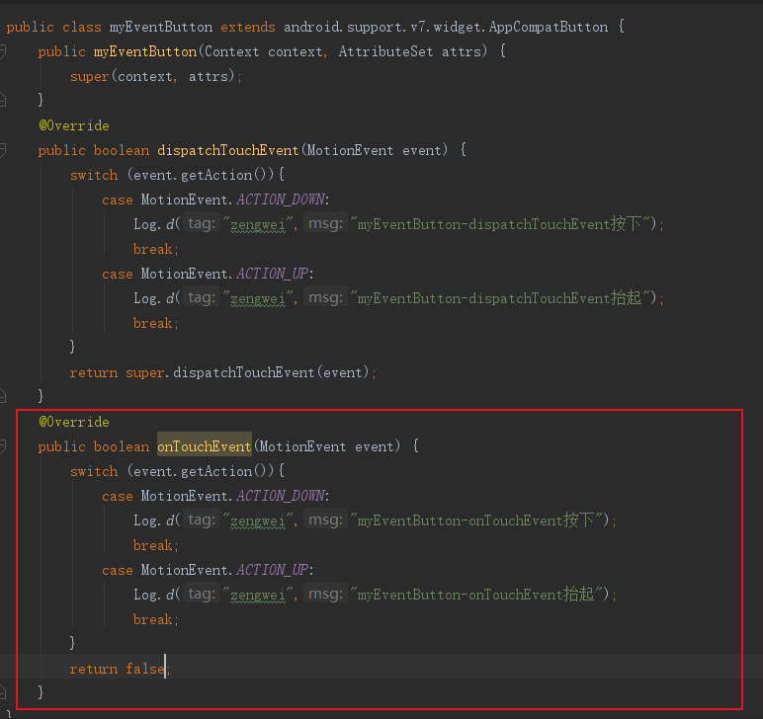763x719 pixels.
Task: Click the dispatchTouchEvent method name in its declaration
Action: click(x=227, y=150)
